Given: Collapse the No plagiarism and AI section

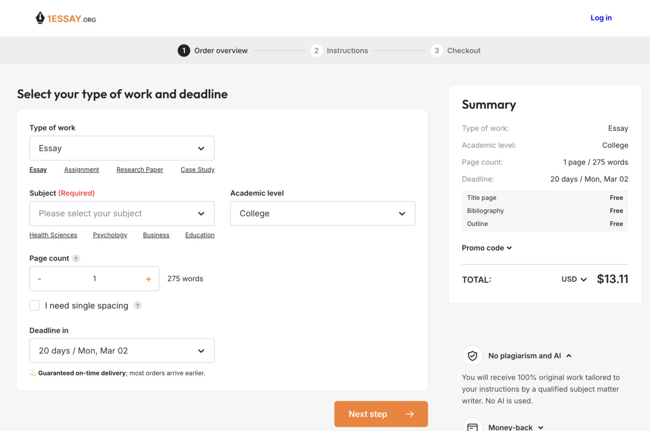Looking at the screenshot, I should coord(529,356).
